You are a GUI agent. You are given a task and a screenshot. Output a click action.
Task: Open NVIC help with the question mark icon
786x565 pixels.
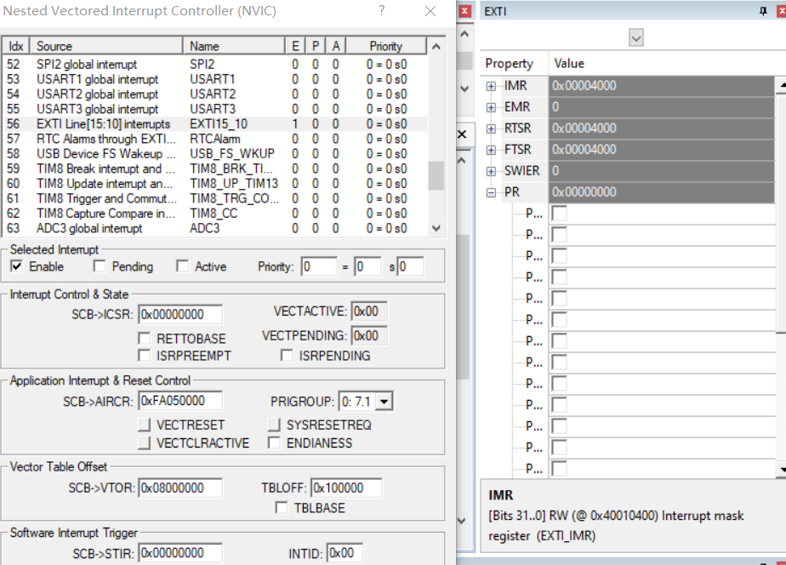pos(381,12)
